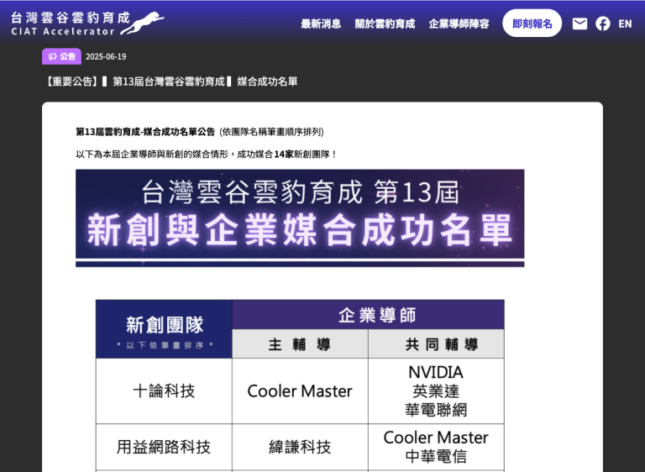Click the 新創與企業媒合成功名單 banner image
Viewport: 645px width, 472px height.
(x=300, y=218)
